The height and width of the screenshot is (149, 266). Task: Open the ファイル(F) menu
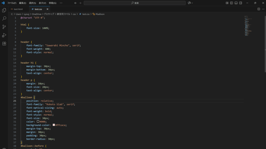[12, 3]
